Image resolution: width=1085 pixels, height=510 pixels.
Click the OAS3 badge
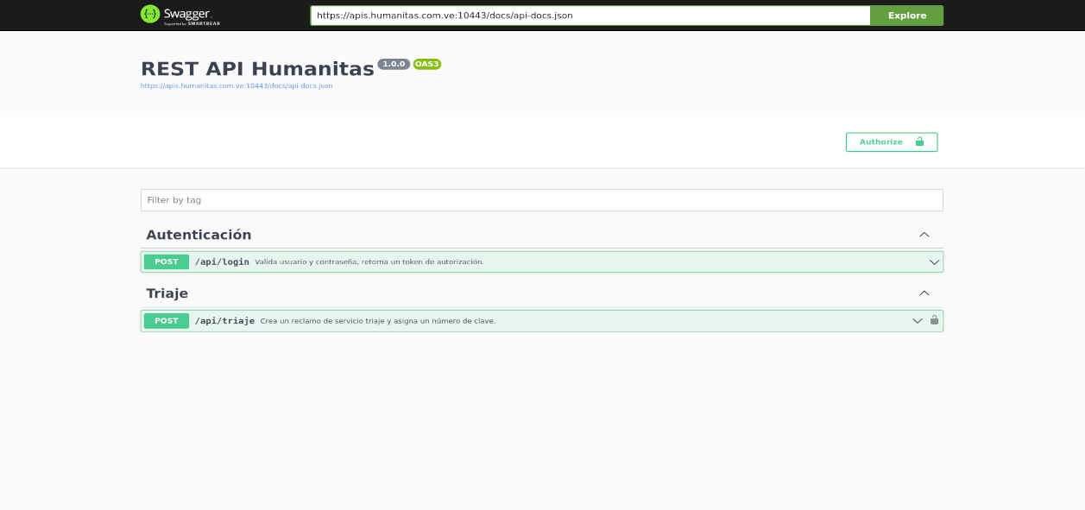pyautogui.click(x=426, y=62)
